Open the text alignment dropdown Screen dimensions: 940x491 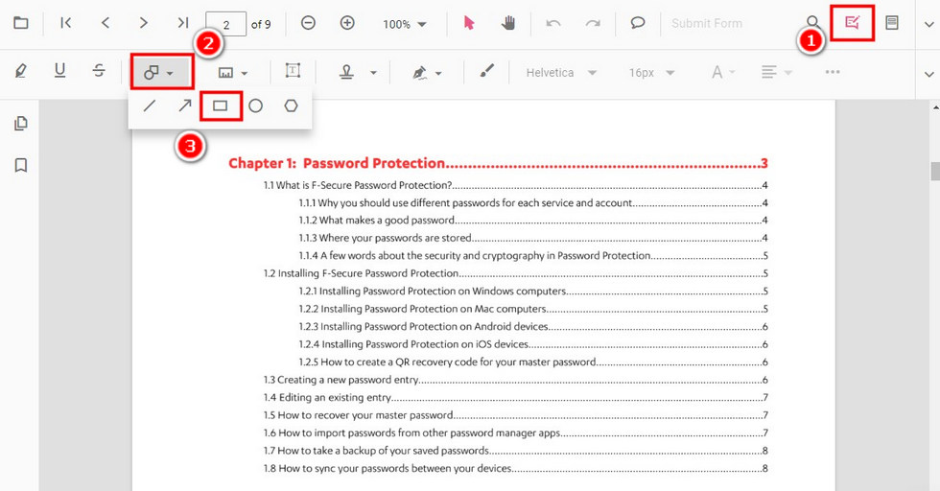pos(776,73)
